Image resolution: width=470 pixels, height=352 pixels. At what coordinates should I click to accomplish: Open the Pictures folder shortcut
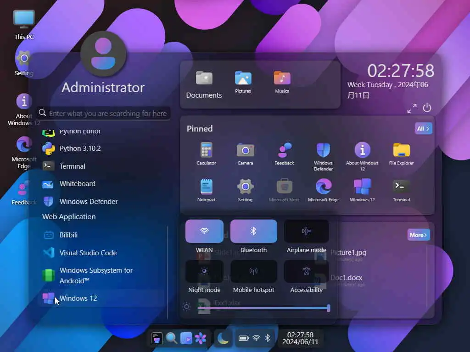pyautogui.click(x=243, y=82)
